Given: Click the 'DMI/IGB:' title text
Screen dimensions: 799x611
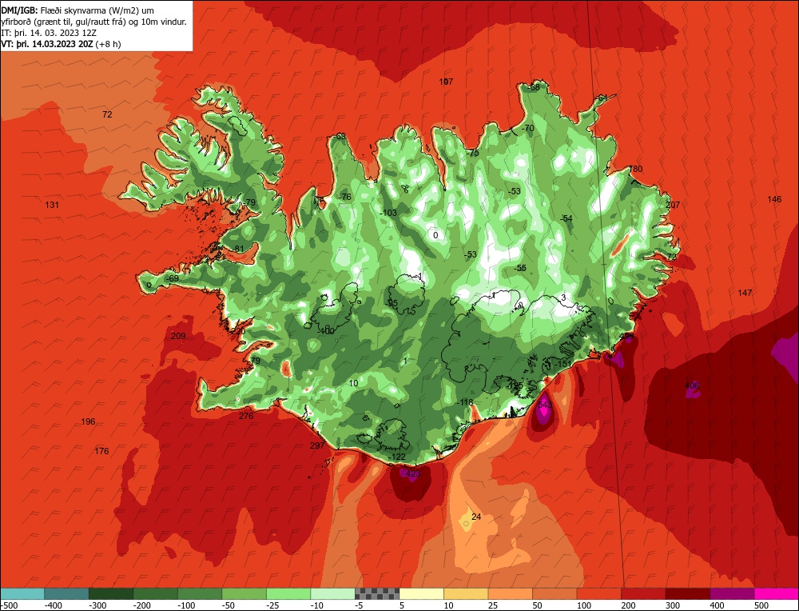Looking at the screenshot, I should (x=18, y=10).
